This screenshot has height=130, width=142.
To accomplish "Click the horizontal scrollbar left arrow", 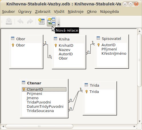I will (x=3, y=126).
